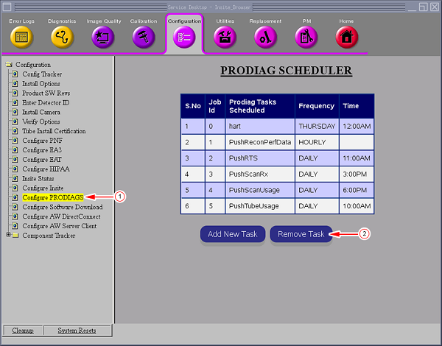Open the PM clipboard icon

[306, 36]
